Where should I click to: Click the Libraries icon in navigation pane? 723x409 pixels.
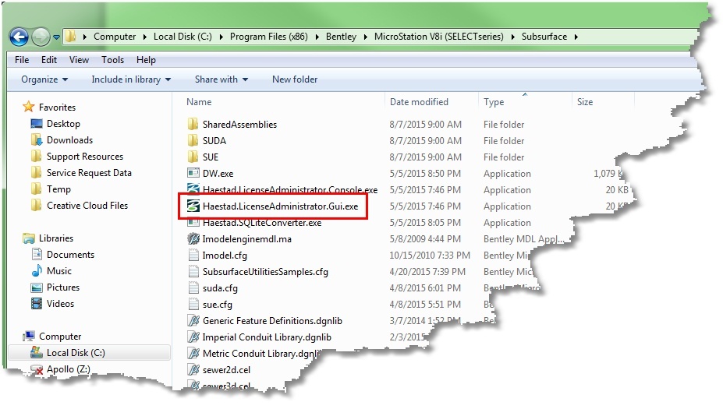[x=29, y=238]
